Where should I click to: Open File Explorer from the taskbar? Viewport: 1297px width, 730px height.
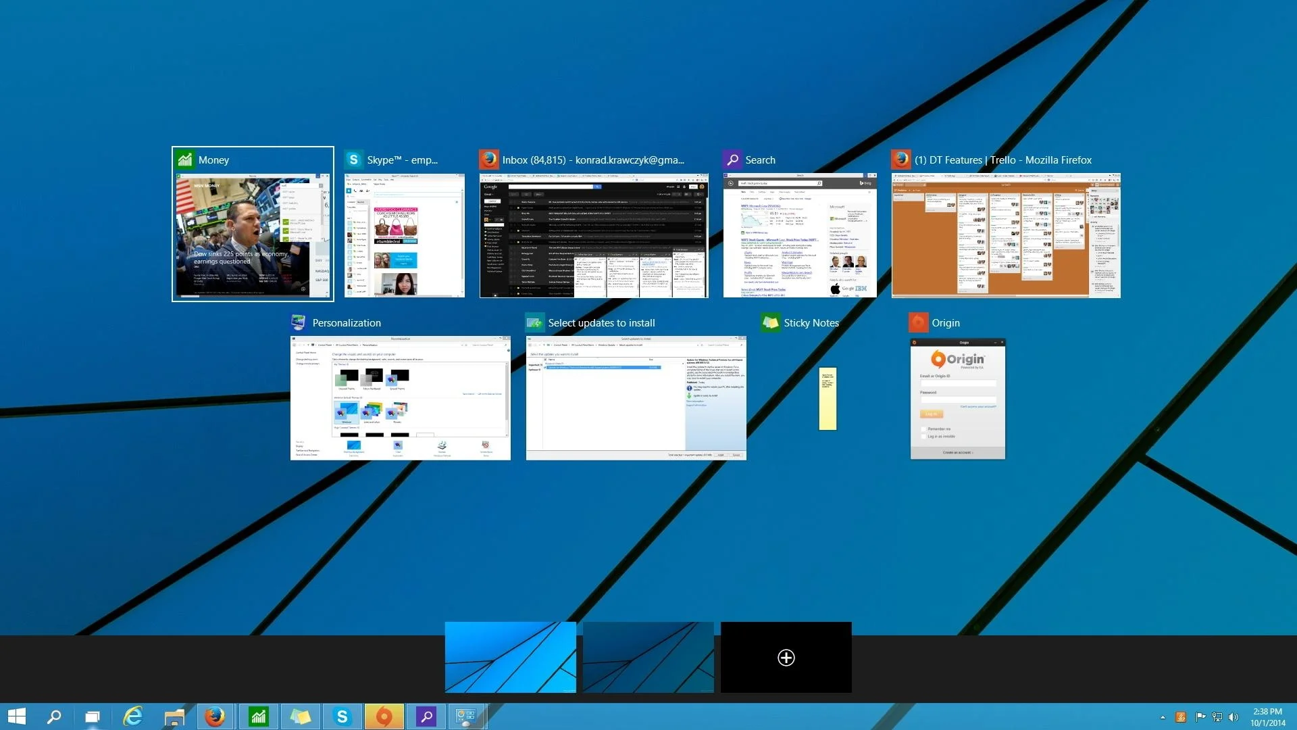174,716
